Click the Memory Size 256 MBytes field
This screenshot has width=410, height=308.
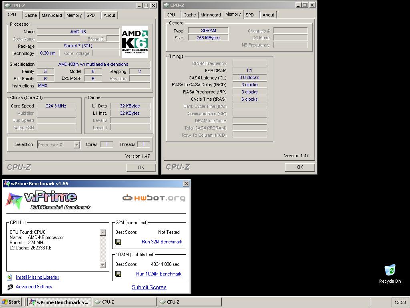click(x=208, y=38)
